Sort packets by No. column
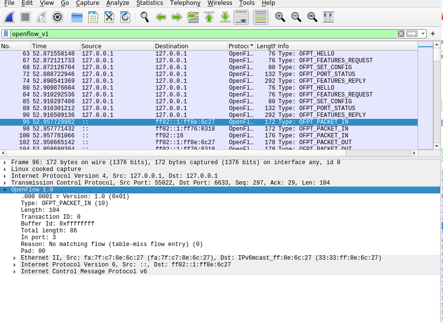443x322 pixels. (15, 46)
